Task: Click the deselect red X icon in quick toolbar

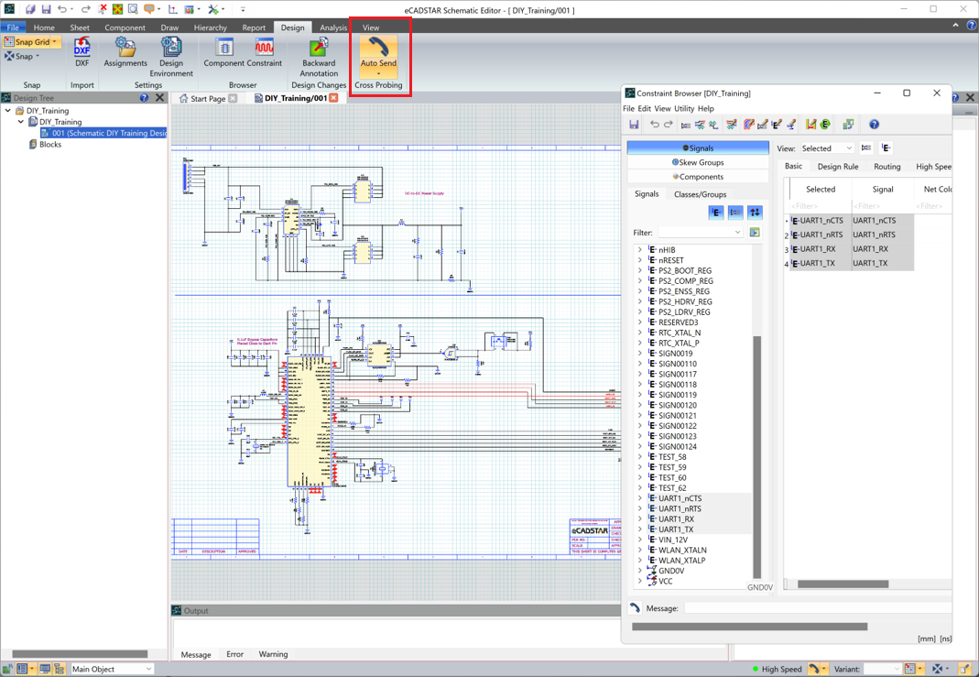Action: (x=103, y=9)
